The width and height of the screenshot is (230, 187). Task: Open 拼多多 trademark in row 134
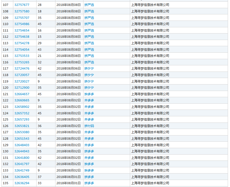click(89, 177)
